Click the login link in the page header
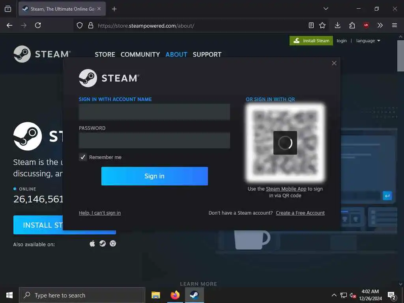The image size is (404, 303). click(342, 41)
